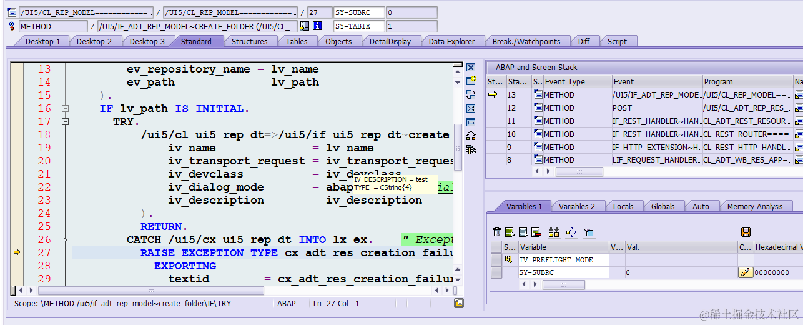Open the Script tab
803x325 pixels.
point(617,41)
